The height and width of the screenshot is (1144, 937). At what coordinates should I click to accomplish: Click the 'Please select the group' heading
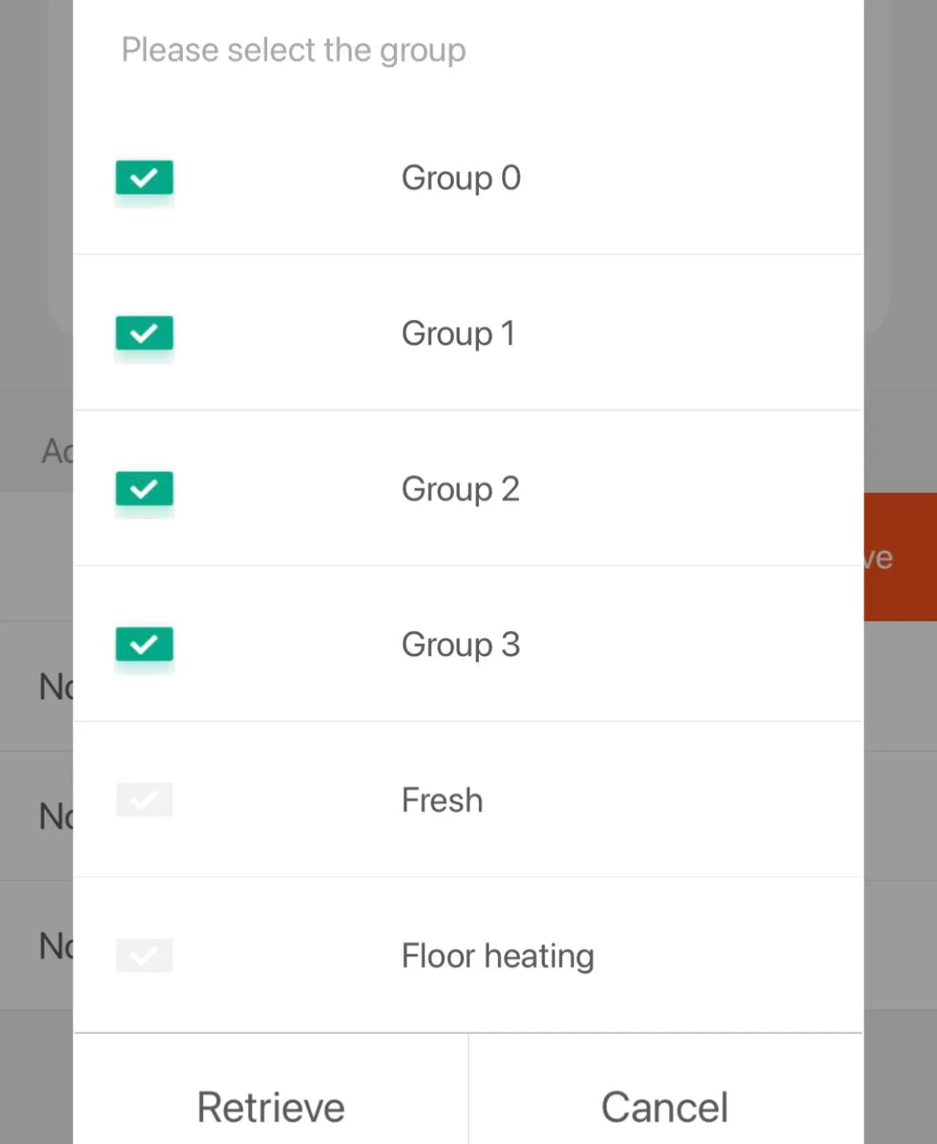294,50
